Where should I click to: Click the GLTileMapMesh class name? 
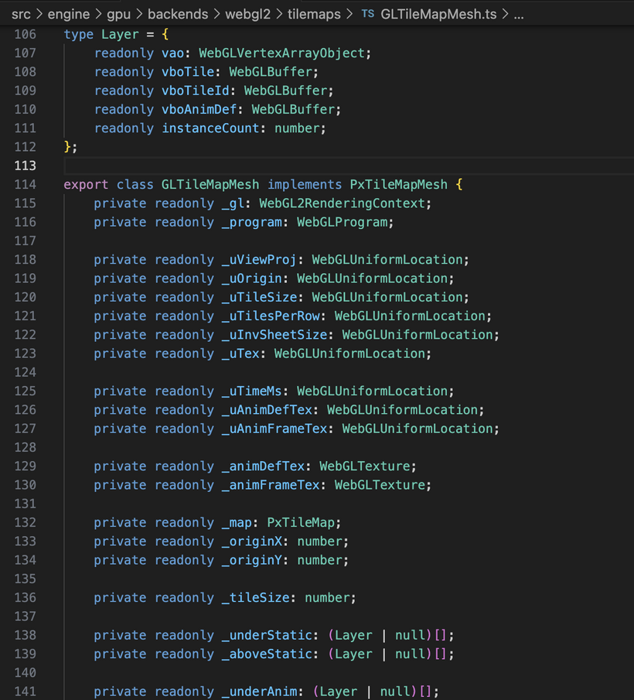click(x=210, y=185)
